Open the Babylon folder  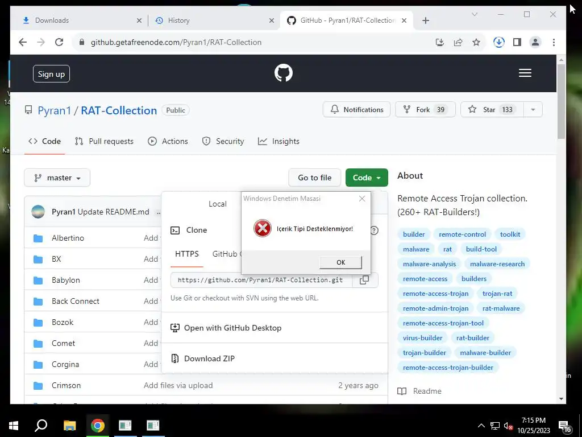point(66,280)
